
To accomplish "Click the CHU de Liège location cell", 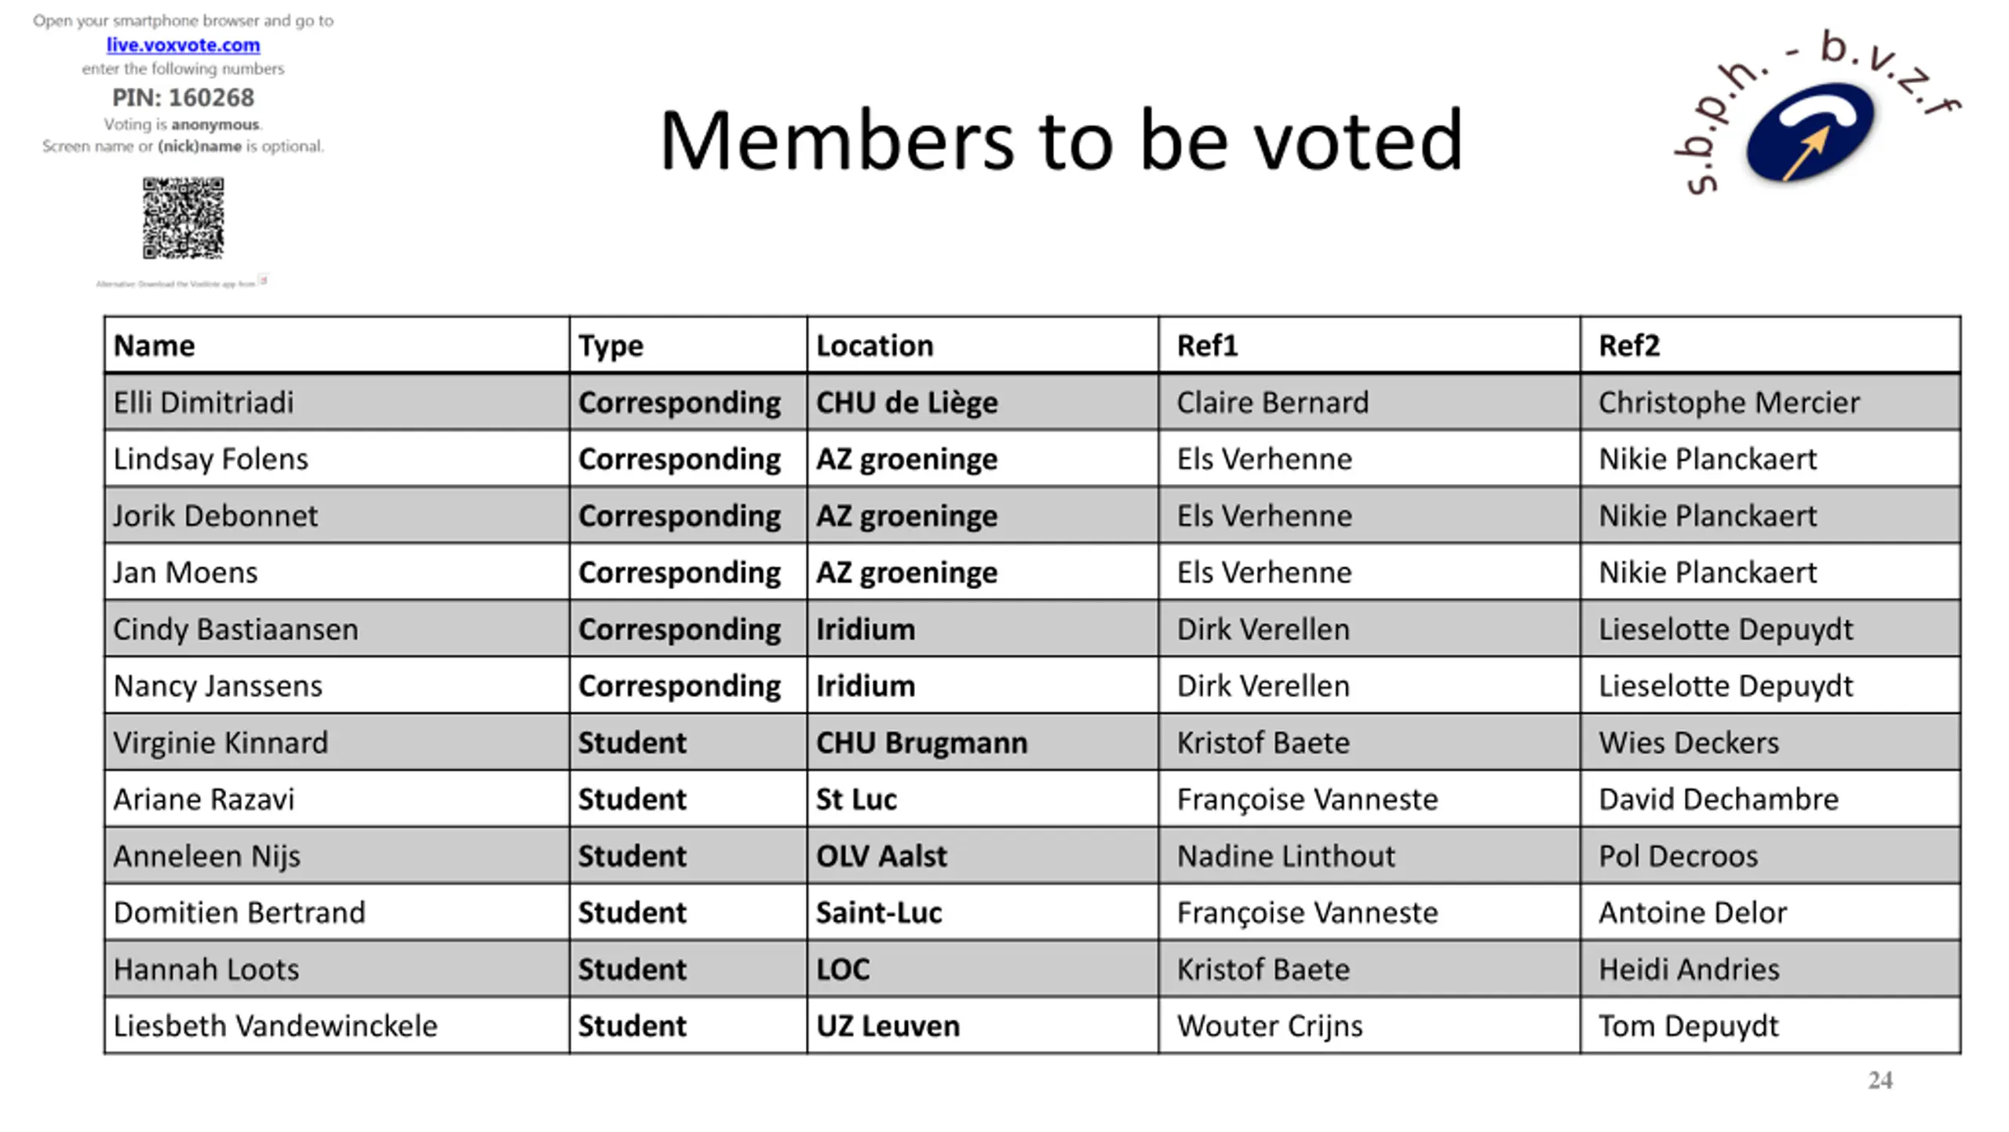I will pyautogui.click(x=906, y=402).
